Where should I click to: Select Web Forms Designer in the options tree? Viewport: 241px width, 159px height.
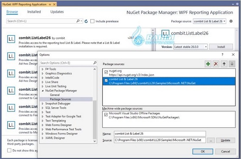coord(59,125)
